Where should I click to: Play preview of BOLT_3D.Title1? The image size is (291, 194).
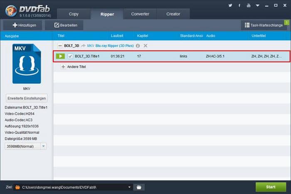(x=60, y=56)
